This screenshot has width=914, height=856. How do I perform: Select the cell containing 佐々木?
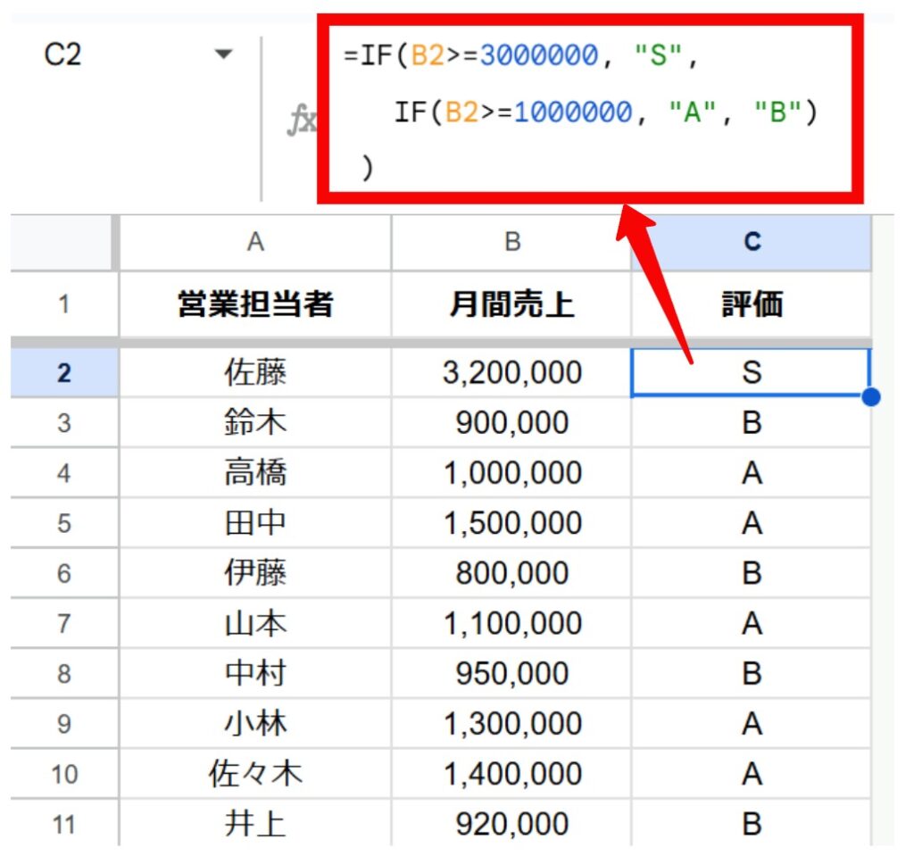point(255,773)
